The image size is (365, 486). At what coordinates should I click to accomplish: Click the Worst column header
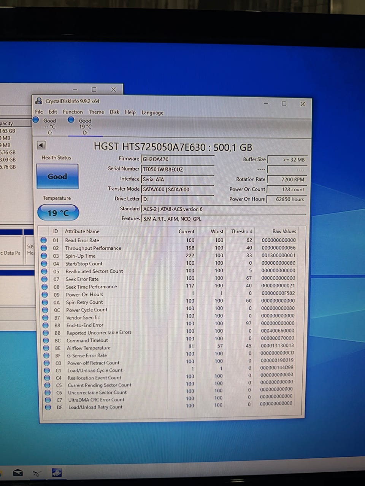coord(217,231)
